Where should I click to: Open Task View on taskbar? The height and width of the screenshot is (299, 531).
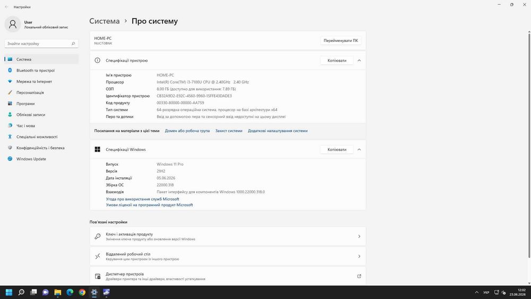pyautogui.click(x=33, y=292)
